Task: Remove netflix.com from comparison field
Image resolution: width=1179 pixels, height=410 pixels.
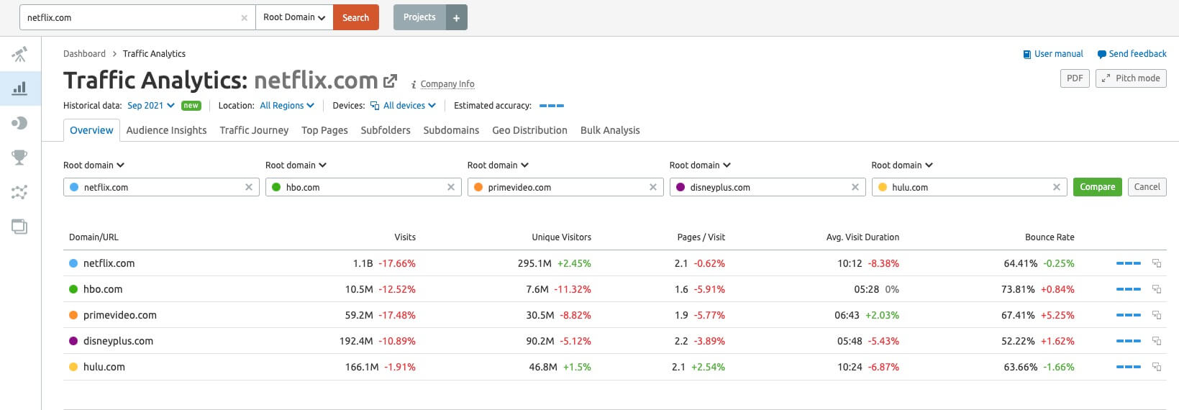Action: click(x=249, y=187)
